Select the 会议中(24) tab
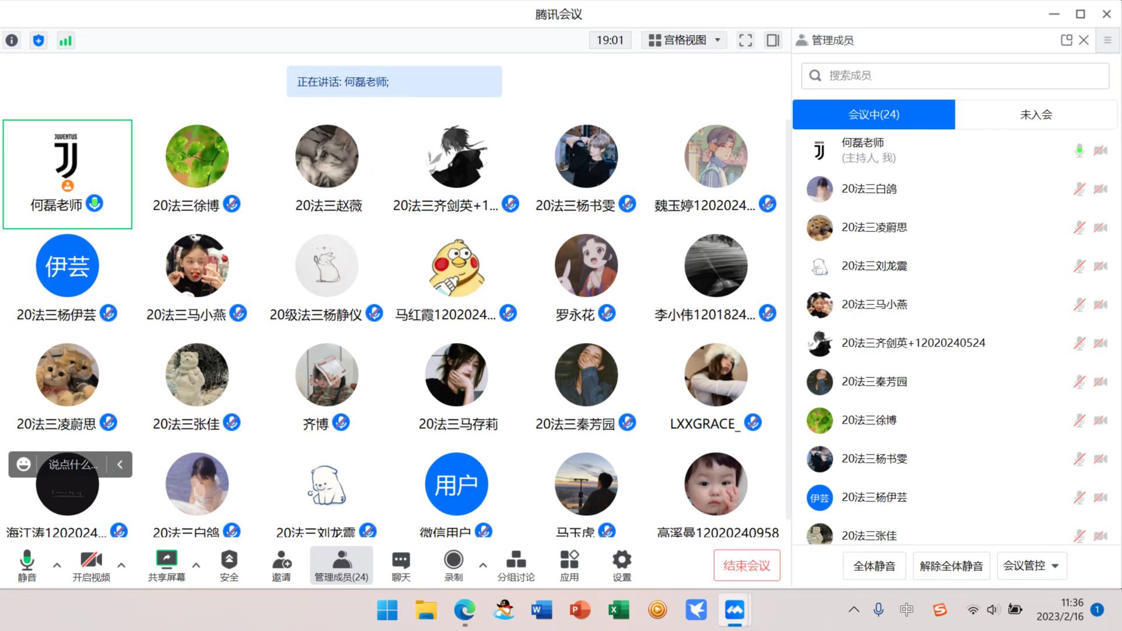The image size is (1122, 631). click(874, 115)
